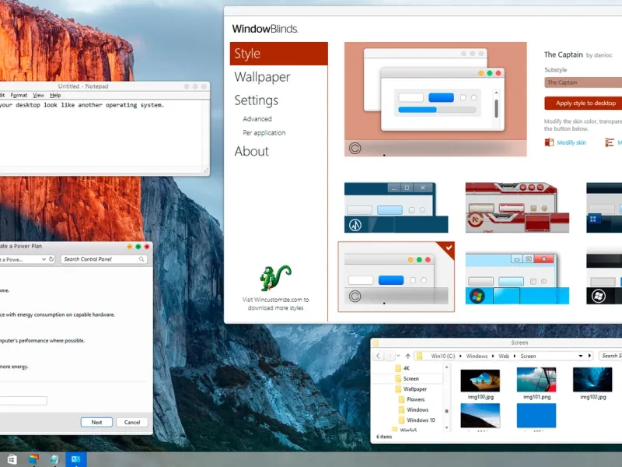The image size is (622, 467).
Task: Click the plan name text field
Action: [23, 400]
